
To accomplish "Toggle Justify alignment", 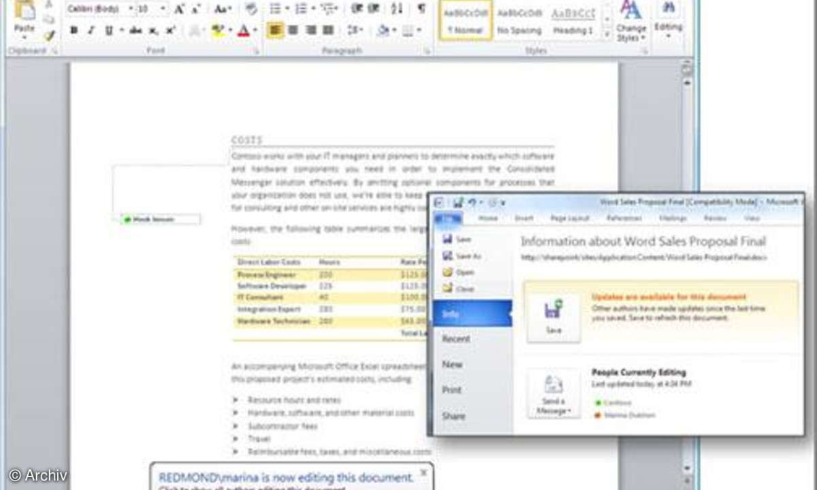I will [x=328, y=31].
